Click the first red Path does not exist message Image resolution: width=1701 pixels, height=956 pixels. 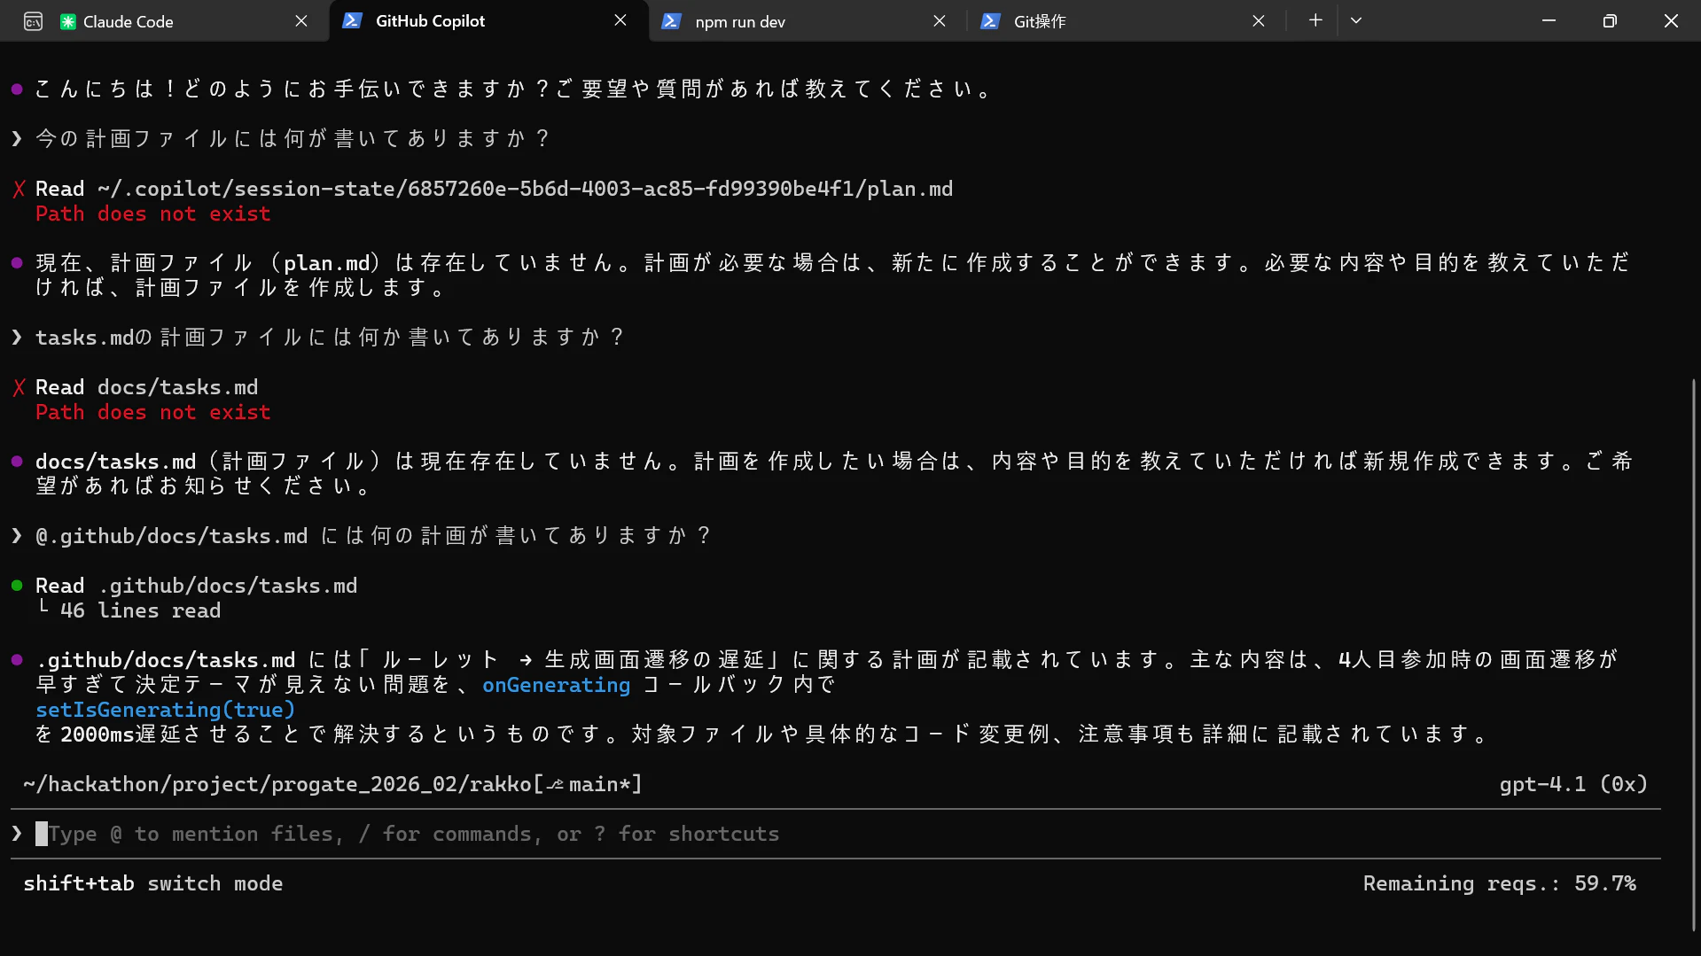(152, 214)
